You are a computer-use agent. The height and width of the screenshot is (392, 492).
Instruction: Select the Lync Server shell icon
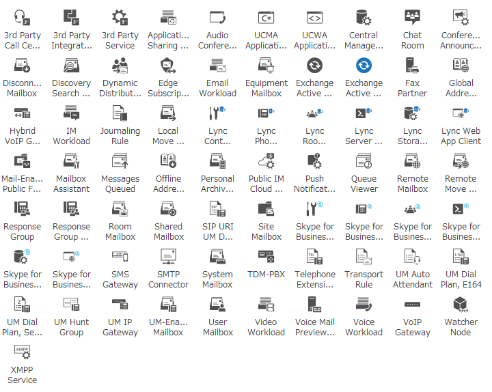point(364,113)
